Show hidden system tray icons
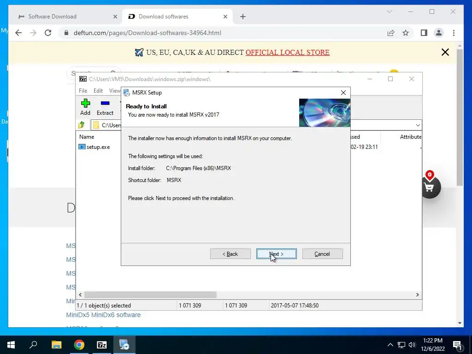The width and height of the screenshot is (472, 354). [x=390, y=345]
